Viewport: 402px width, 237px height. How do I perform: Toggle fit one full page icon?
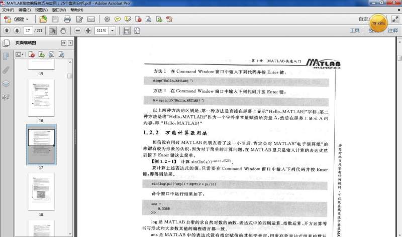coord(137,31)
